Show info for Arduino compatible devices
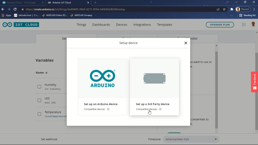 [108, 109]
